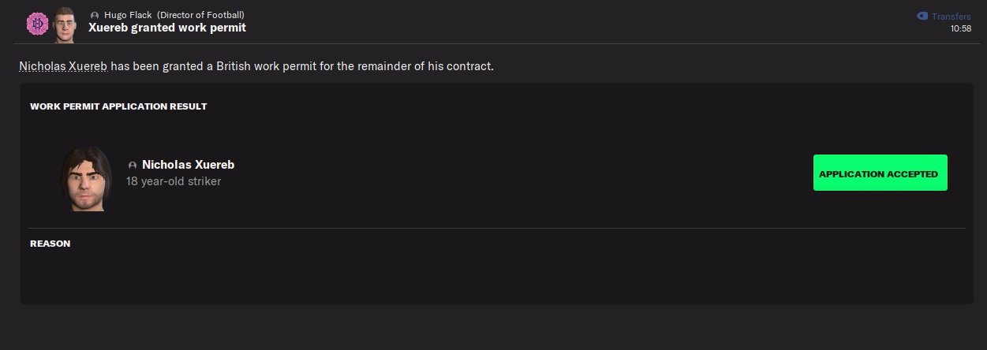Screen dimensions: 987x350
Task: Select the Hugo Flack sender name
Action: (128, 15)
